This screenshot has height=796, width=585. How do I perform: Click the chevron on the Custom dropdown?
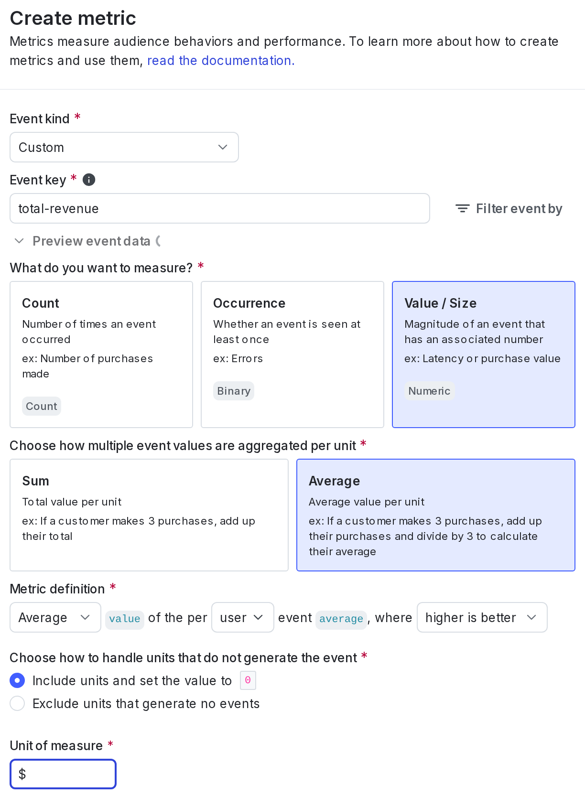click(222, 147)
